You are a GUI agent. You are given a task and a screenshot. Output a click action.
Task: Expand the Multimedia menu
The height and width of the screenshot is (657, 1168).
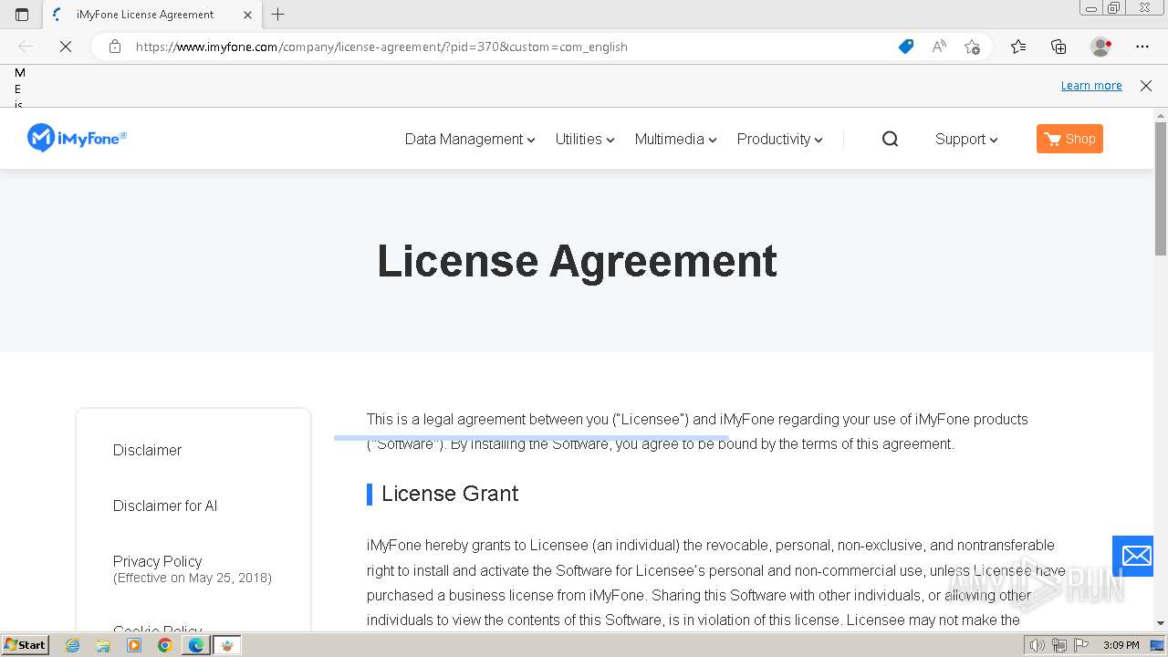tap(675, 139)
